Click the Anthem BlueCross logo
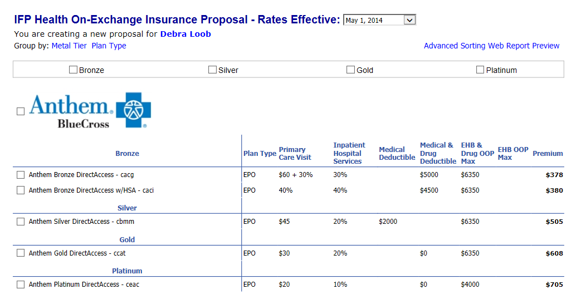Image resolution: width=581 pixels, height=299 pixels. coord(90,110)
